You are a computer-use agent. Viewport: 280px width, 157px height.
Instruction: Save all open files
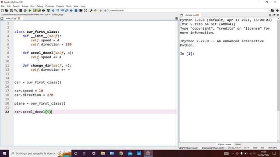pos(16,10)
